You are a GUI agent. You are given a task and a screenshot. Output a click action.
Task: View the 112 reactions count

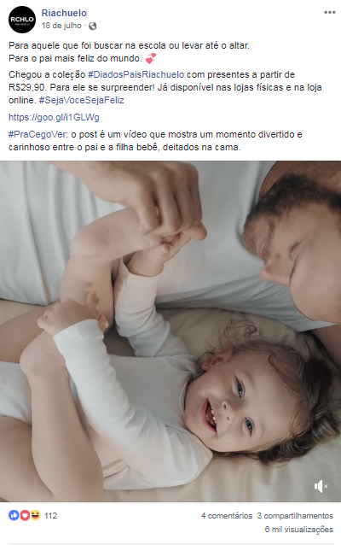(50, 515)
